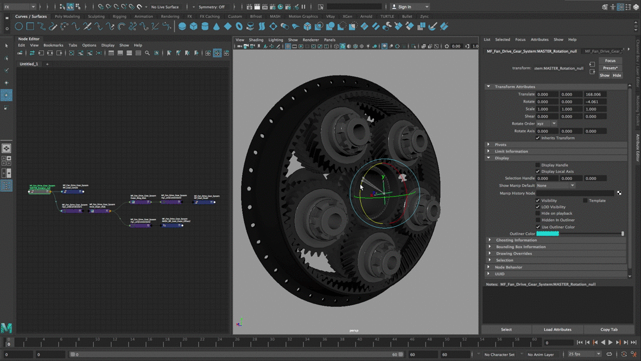Enable the Template checkbox
This screenshot has height=361, width=641.
click(585, 201)
